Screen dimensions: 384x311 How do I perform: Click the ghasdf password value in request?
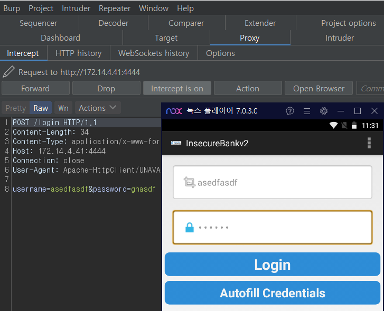coord(143,189)
